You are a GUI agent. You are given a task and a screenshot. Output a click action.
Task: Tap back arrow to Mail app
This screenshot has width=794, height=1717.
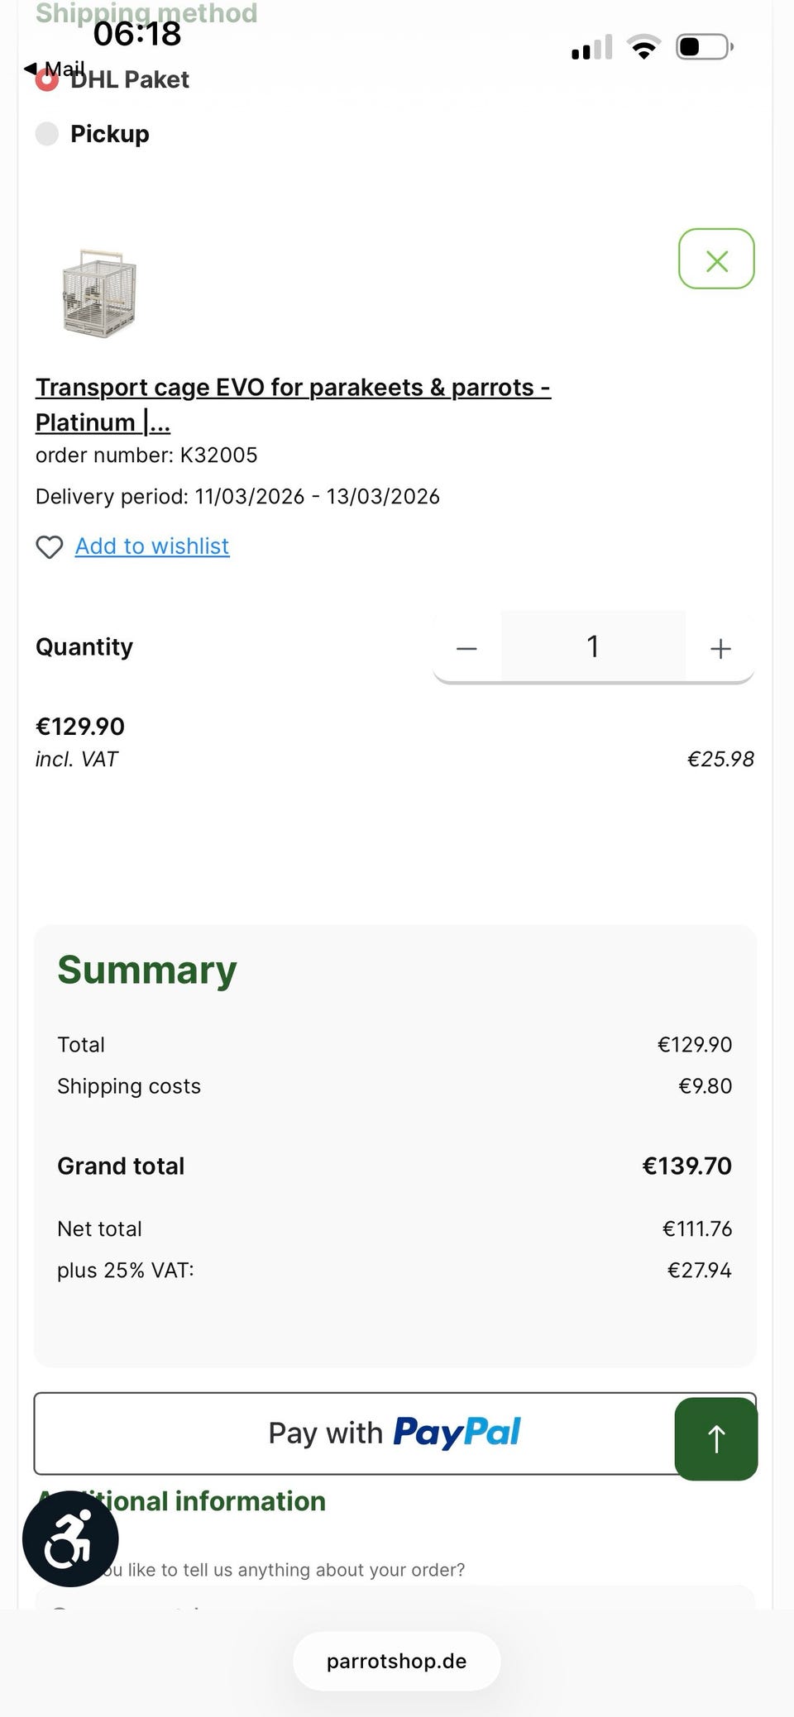point(31,68)
